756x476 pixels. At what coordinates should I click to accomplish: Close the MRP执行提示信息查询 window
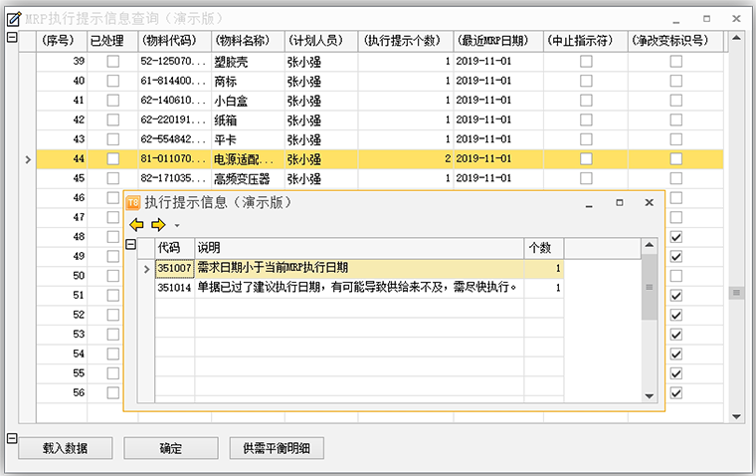pos(736,19)
